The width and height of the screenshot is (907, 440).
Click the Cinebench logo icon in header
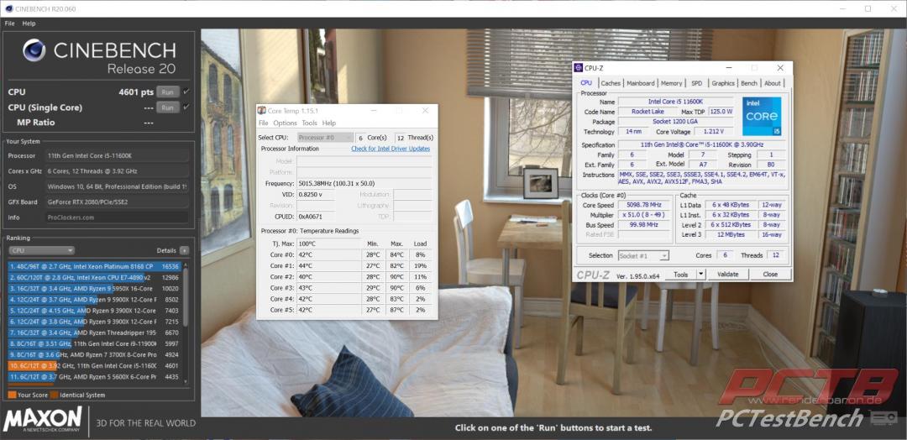(34, 50)
